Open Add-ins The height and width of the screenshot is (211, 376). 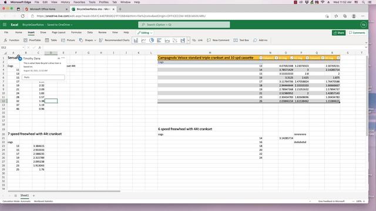point(260,40)
